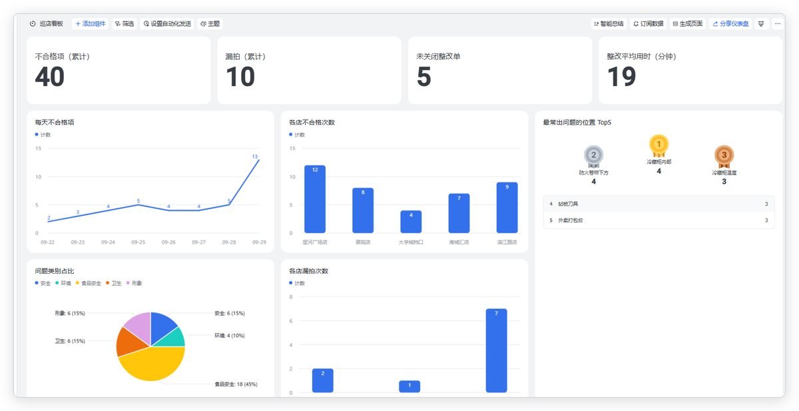The height and width of the screenshot is (411, 799).
Task: Click the 大学城档口 bar showing 4
Action: click(411, 222)
